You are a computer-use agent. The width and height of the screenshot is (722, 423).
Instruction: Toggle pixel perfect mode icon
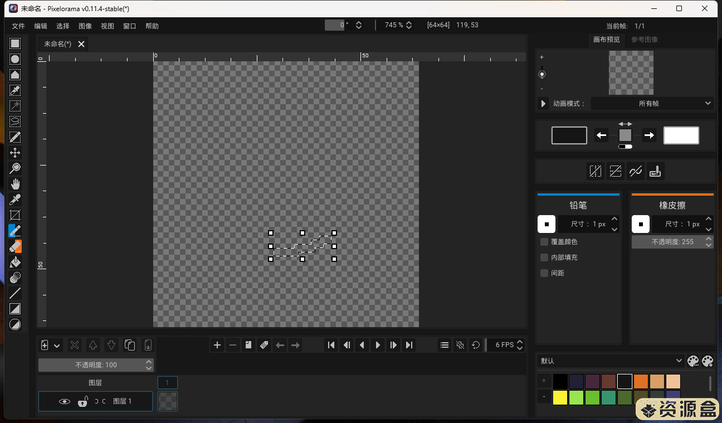pos(636,171)
